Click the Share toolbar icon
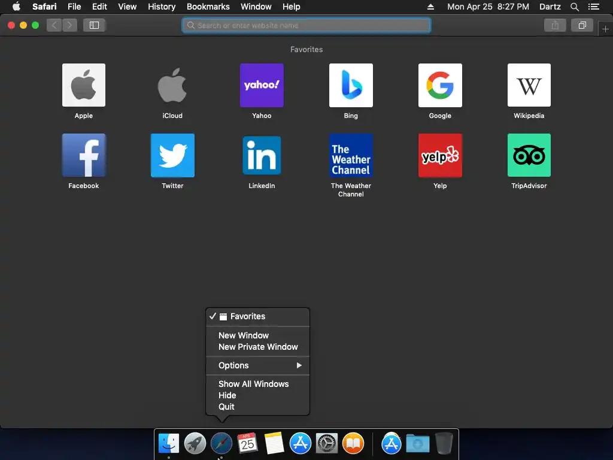613x460 pixels. point(555,25)
